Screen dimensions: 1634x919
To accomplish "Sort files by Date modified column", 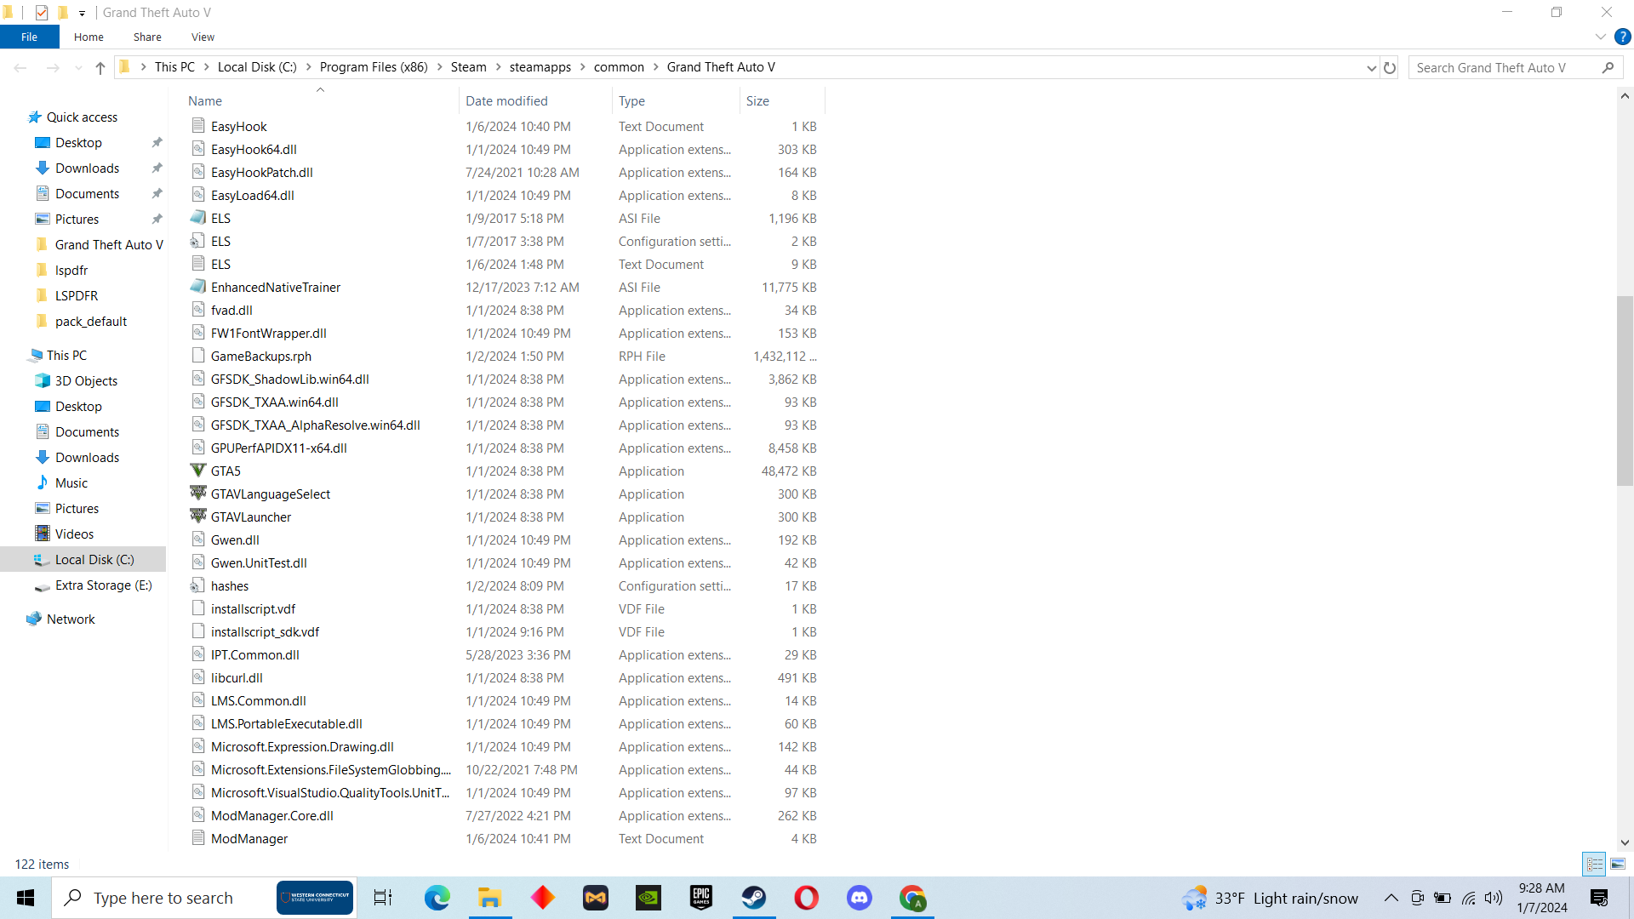I will coord(506,100).
